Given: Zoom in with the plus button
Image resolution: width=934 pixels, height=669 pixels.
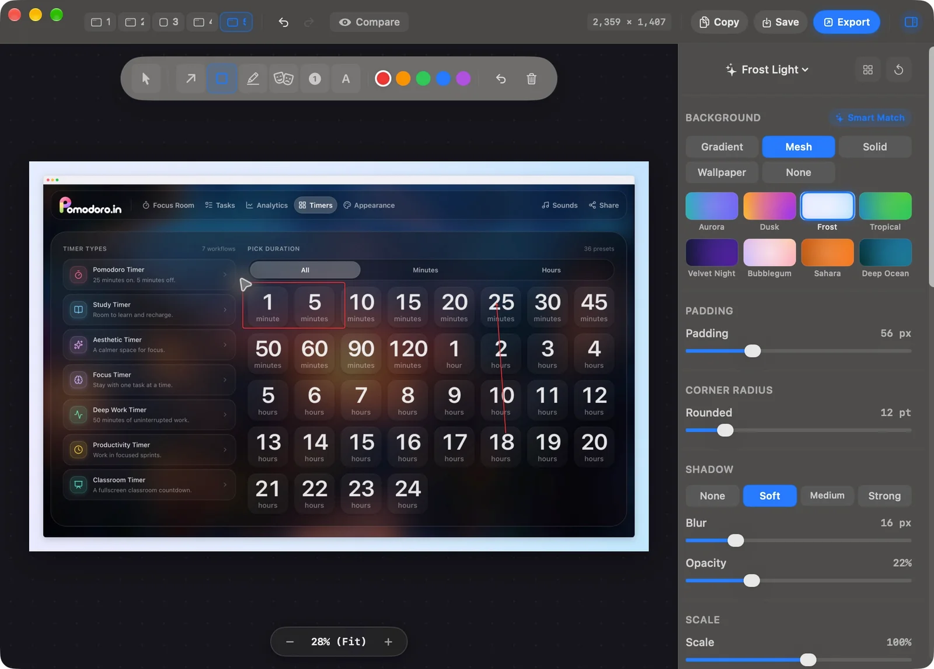Looking at the screenshot, I should pyautogui.click(x=388, y=642).
